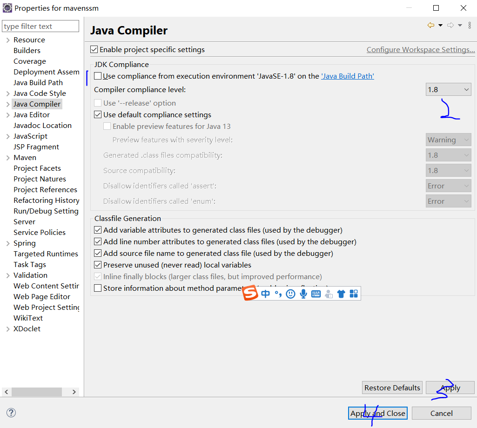Image resolution: width=477 pixels, height=428 pixels.
Task: Click Restore Defaults button
Action: pyautogui.click(x=392, y=388)
